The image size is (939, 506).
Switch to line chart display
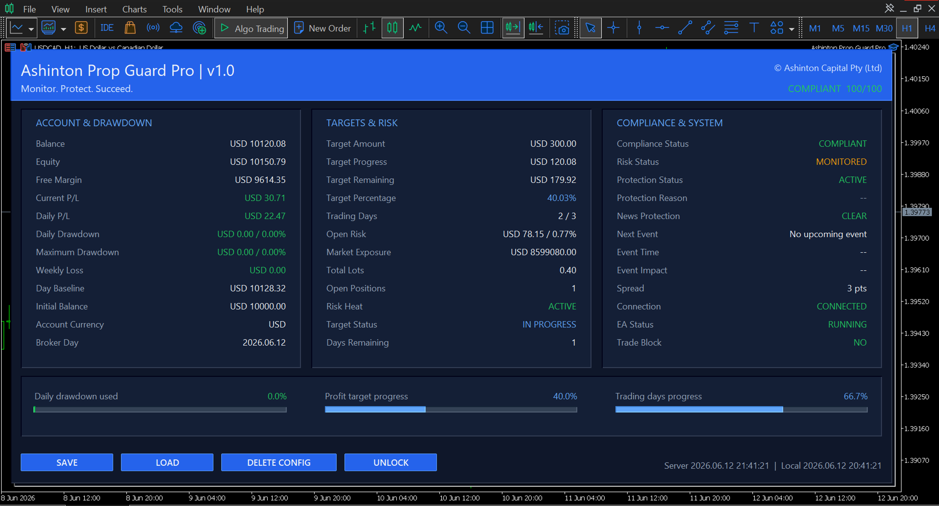coord(415,28)
